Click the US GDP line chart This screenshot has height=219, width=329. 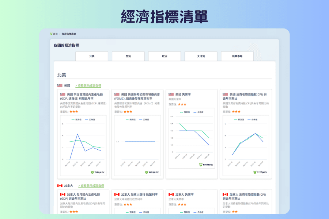(x=83, y=146)
